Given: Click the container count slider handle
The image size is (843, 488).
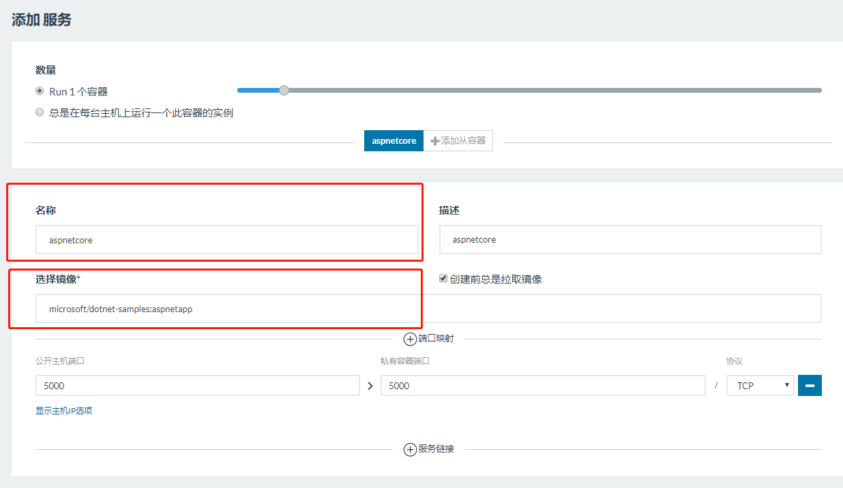Looking at the screenshot, I should coord(284,90).
